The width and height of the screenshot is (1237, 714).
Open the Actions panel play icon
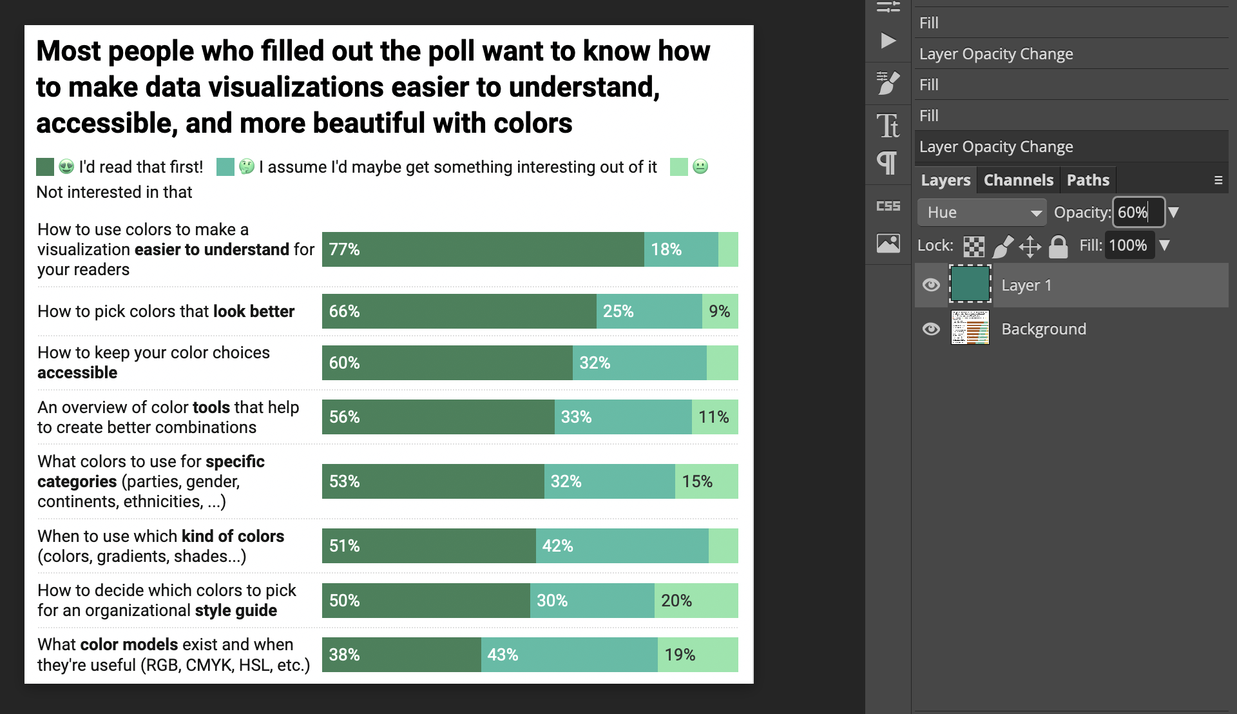click(x=888, y=41)
